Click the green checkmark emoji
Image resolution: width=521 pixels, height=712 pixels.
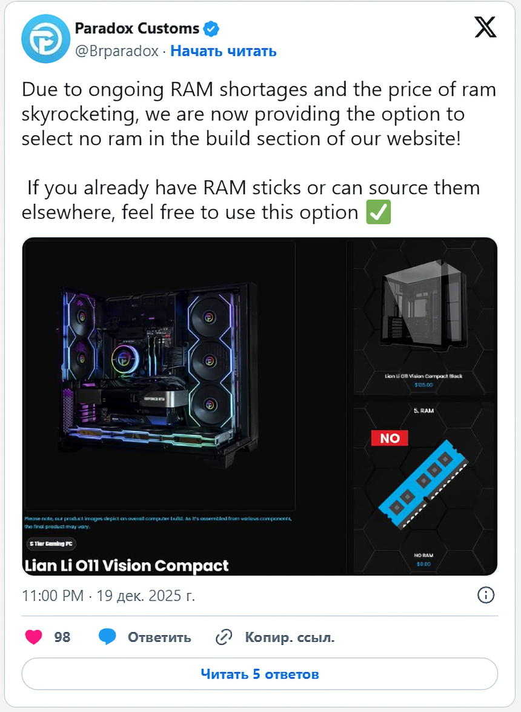tap(379, 212)
